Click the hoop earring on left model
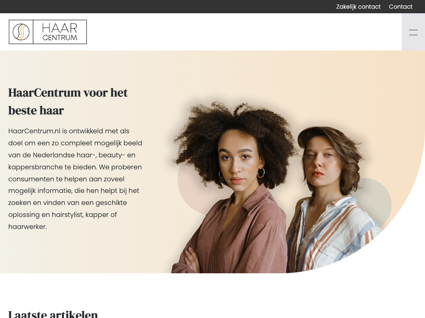This screenshot has height=318, width=425. pos(261,173)
